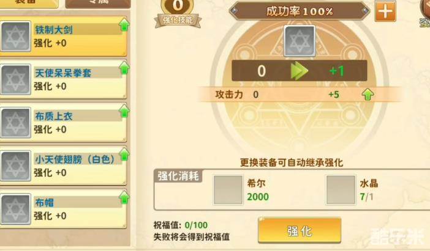Switch to the 装备 tab
Viewport: 430px width, 251px height.
[x=29, y=3]
